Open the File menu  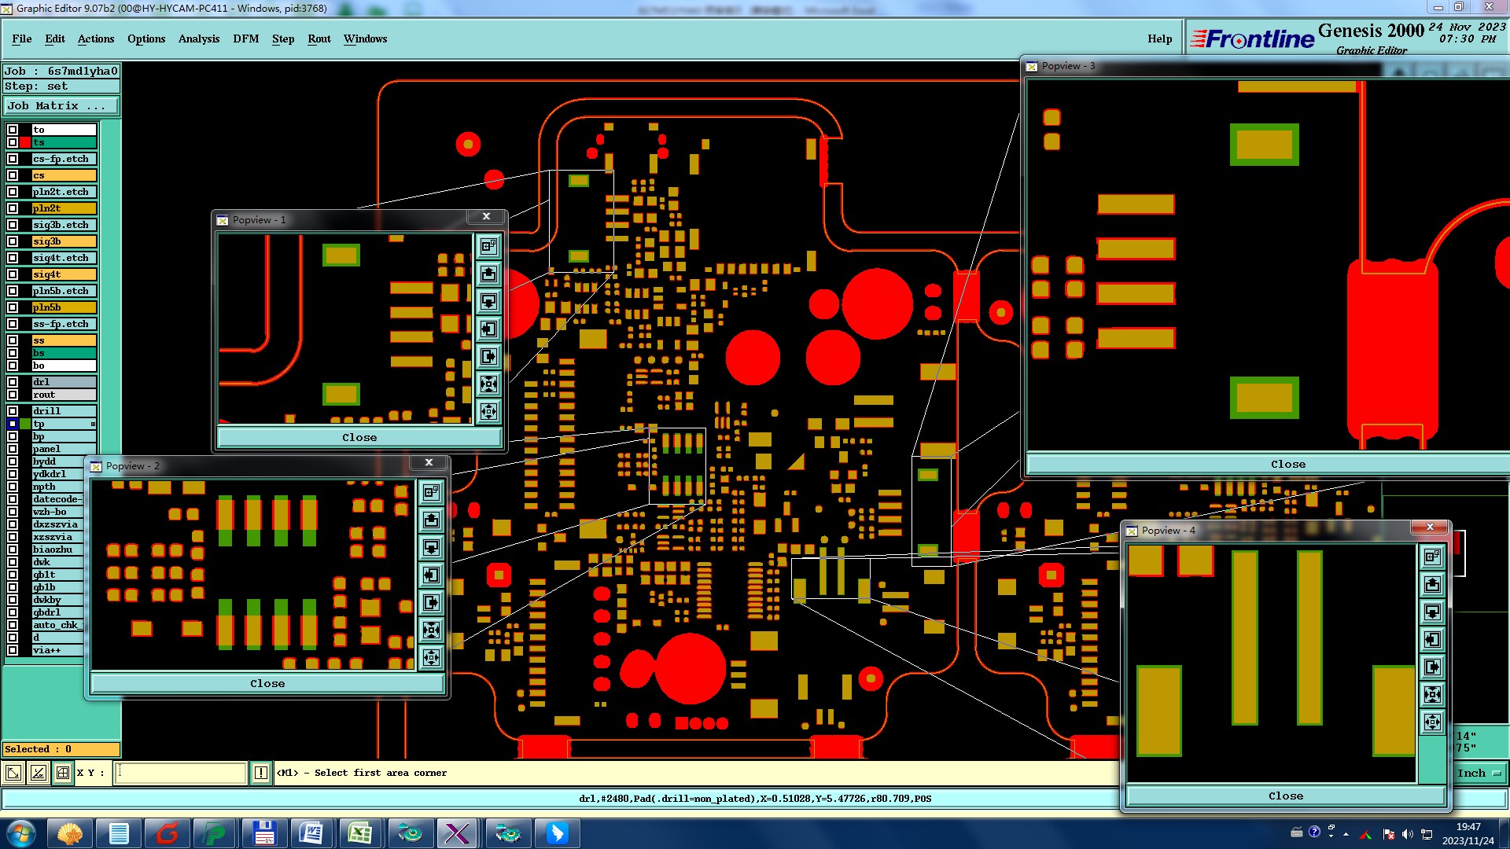point(22,39)
